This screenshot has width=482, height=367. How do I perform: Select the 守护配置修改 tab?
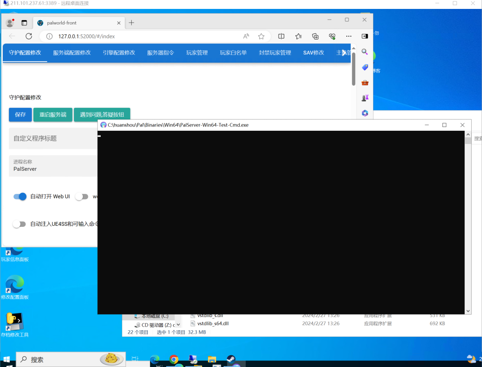click(25, 53)
